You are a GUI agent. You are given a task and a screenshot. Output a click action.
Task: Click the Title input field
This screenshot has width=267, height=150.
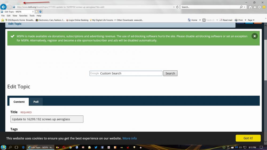pos(47,119)
